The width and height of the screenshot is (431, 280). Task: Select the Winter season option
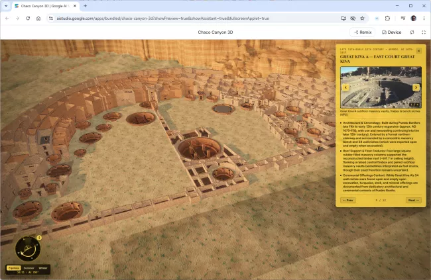pyautogui.click(x=43, y=268)
